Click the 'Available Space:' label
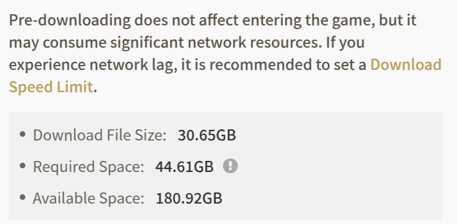 88,198
